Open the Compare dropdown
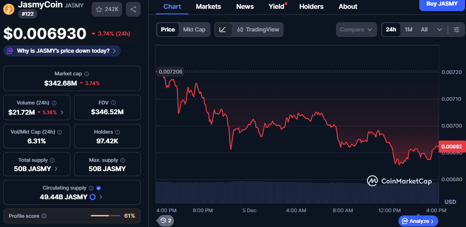Screen dimensions: 466x227 [x=356, y=30]
